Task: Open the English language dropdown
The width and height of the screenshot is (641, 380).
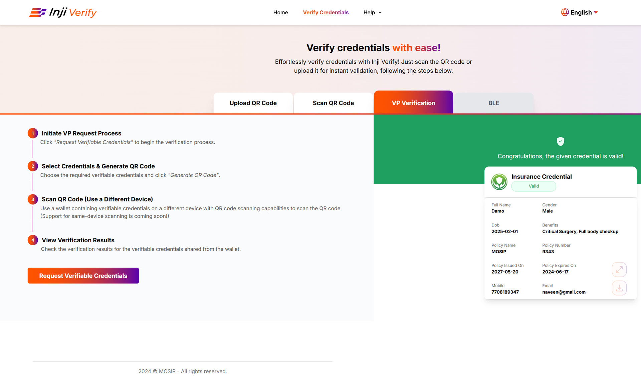Action: click(x=581, y=12)
